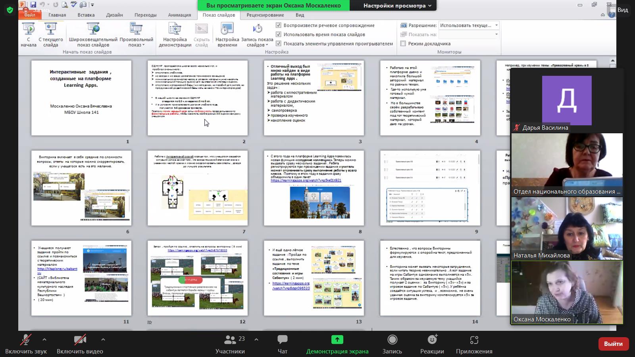The width and height of the screenshot is (635, 357).
Task: Open Zoom chat panel
Action: [x=282, y=340]
